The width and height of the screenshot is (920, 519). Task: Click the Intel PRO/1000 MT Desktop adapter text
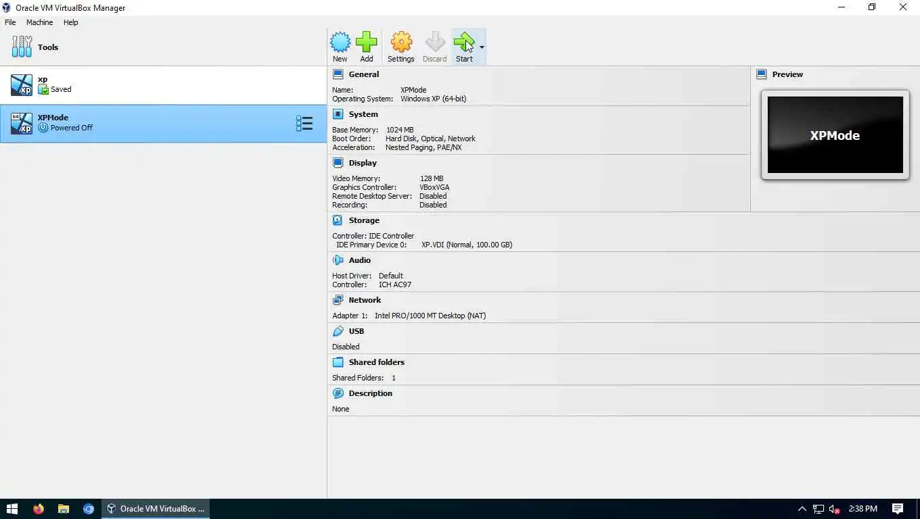[430, 316]
